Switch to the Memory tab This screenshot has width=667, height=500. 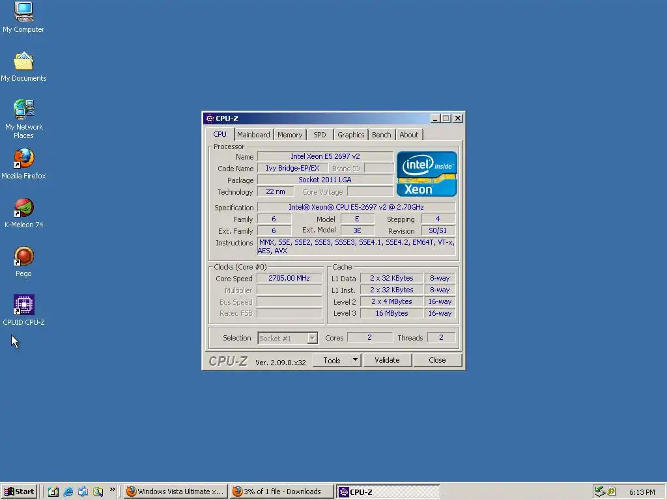click(290, 135)
